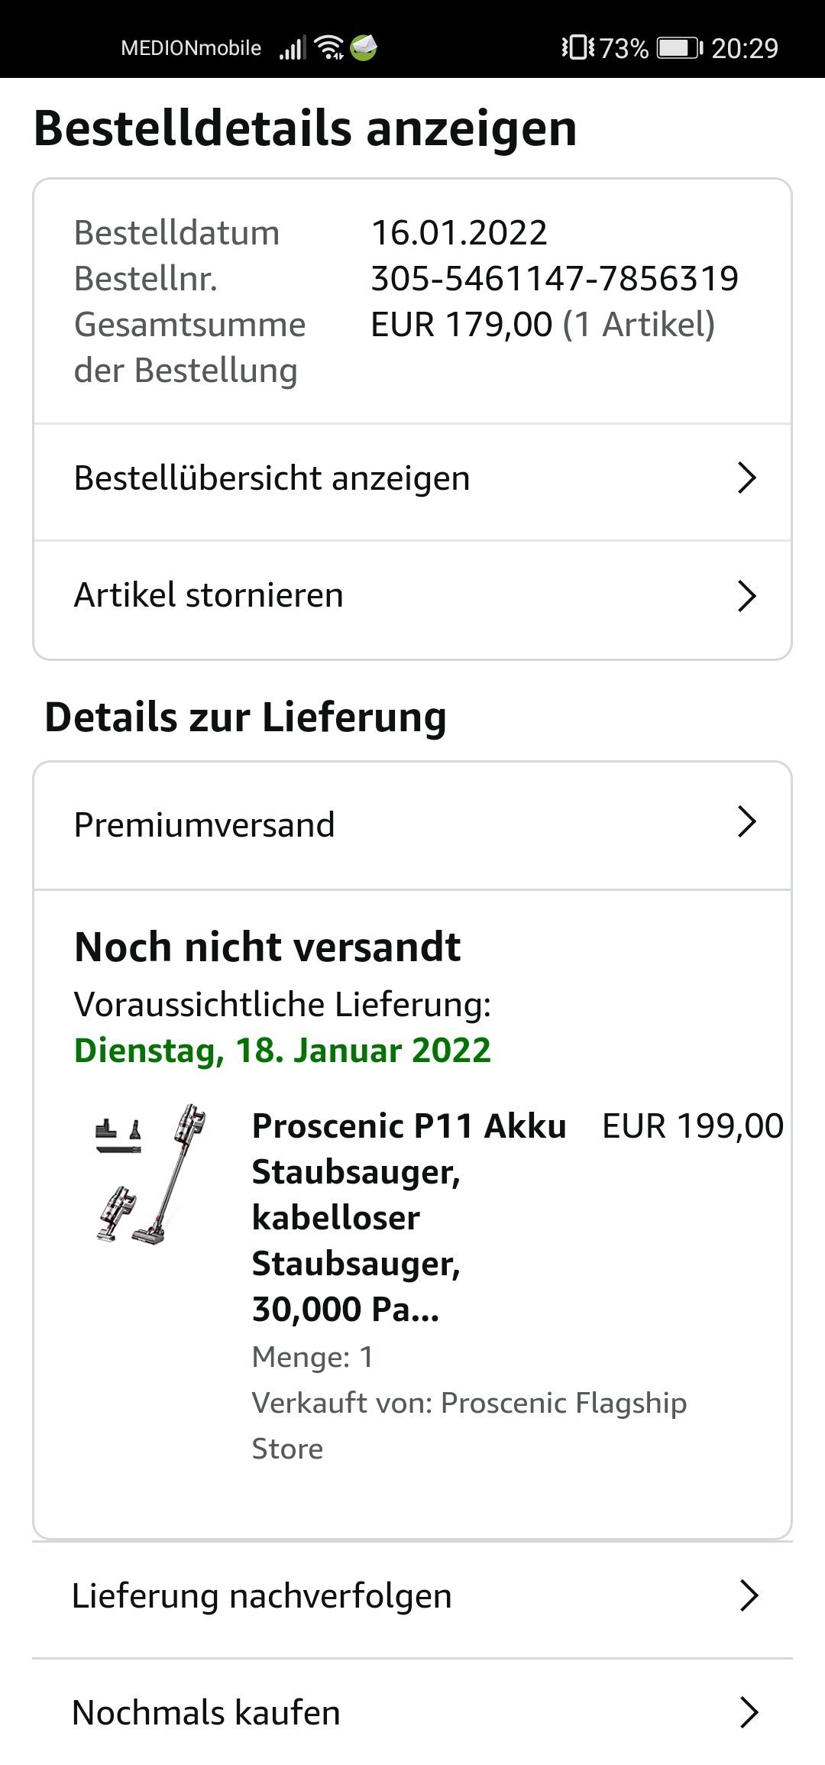Open Premiumversand shipping details
Screen dimensions: 825x1765
pos(205,825)
